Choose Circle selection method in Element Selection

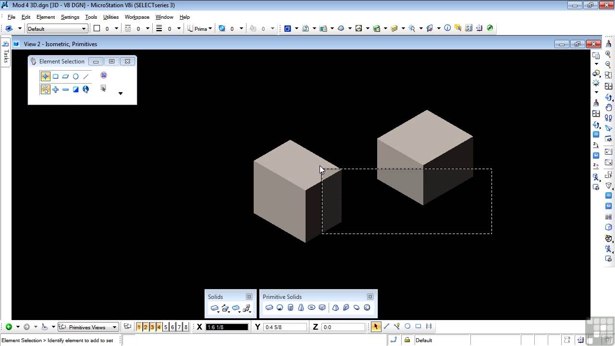(x=75, y=76)
